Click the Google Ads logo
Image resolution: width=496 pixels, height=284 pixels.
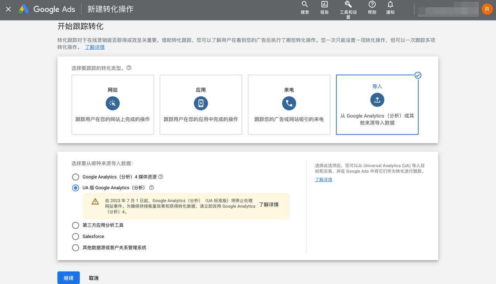[x=46, y=9]
